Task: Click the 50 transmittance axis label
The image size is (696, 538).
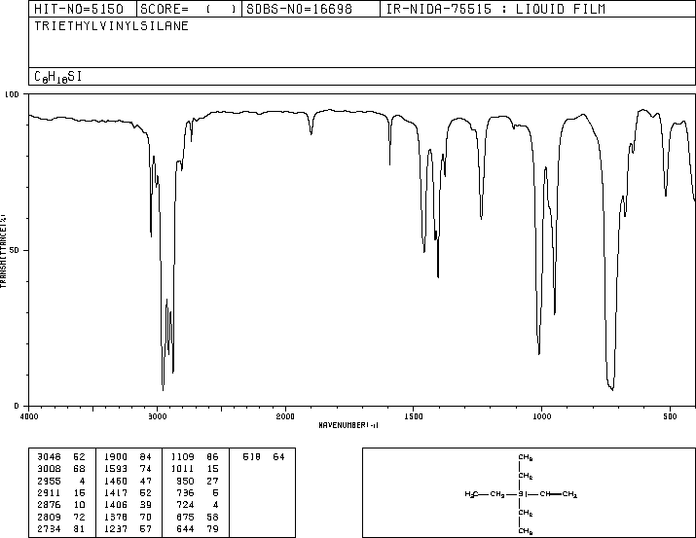Action: point(15,250)
